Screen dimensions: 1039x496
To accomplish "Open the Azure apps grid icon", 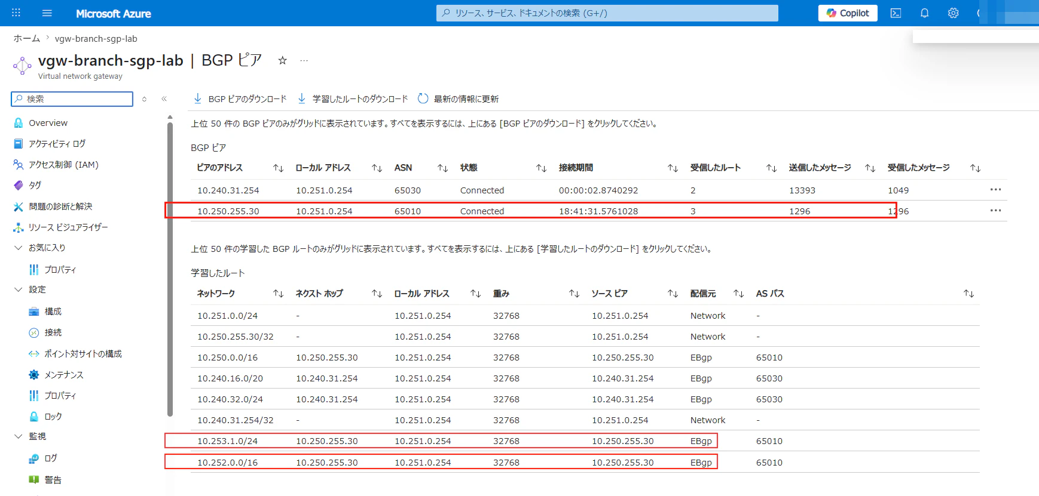I will pyautogui.click(x=16, y=13).
